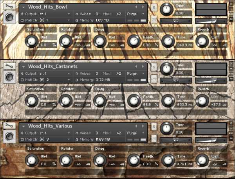Adjust volume slider of Wood_Hits_Bowl
The image size is (235, 179).
pos(211,21)
